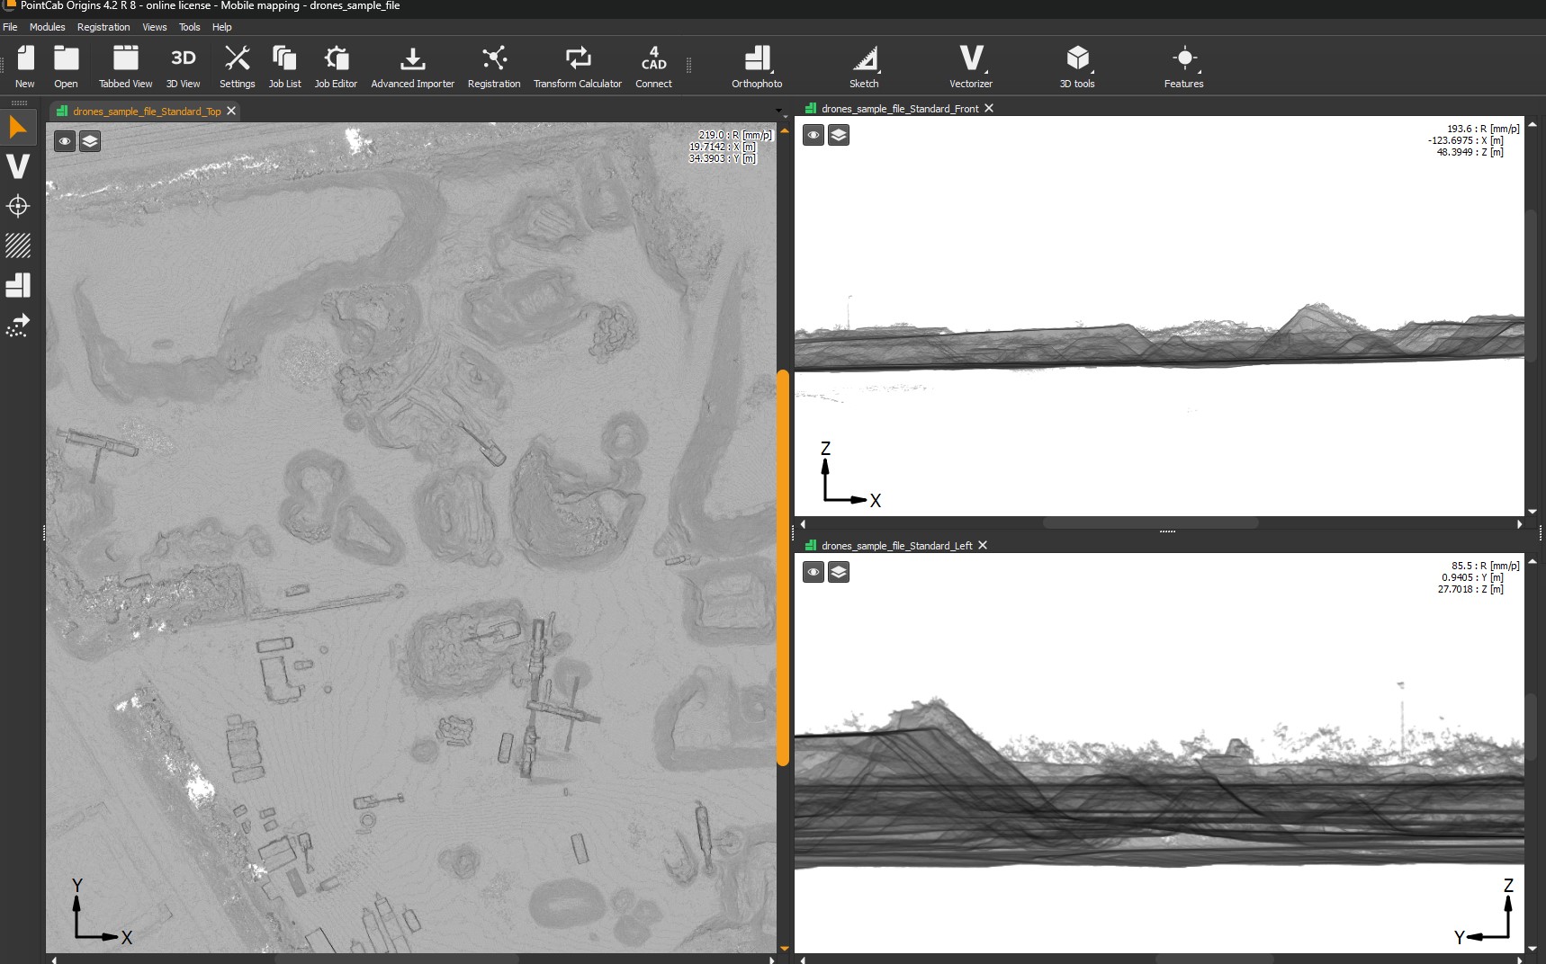This screenshot has height=964, width=1546.
Task: Switch to drones_sample_file_Standard_Top tab
Action: [x=147, y=112]
